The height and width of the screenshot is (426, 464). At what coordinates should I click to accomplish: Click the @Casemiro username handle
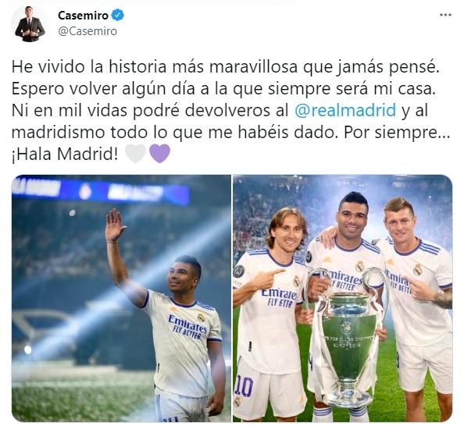(87, 31)
